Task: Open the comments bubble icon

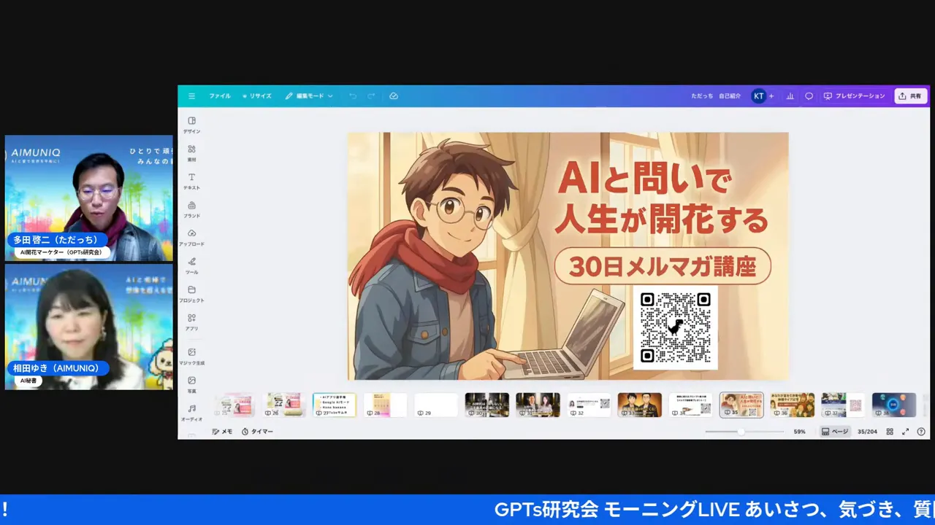Action: pyautogui.click(x=809, y=96)
